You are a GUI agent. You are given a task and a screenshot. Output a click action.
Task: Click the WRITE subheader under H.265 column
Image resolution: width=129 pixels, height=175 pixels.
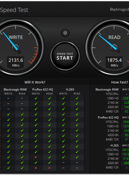[x=63, y=94]
